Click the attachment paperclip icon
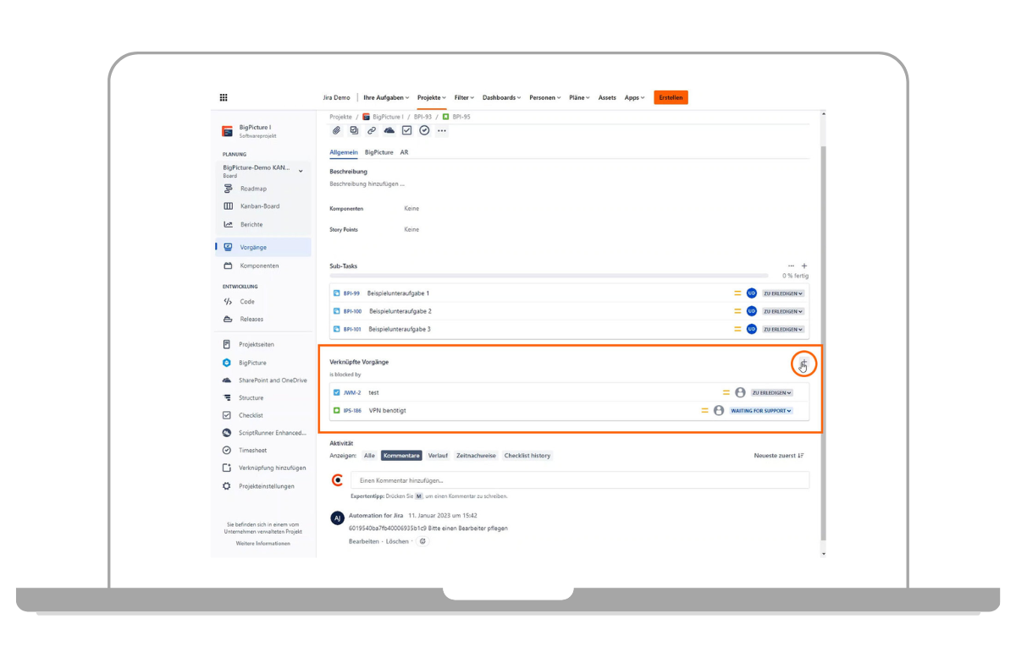This screenshot has width=1016, height=668. click(x=336, y=130)
